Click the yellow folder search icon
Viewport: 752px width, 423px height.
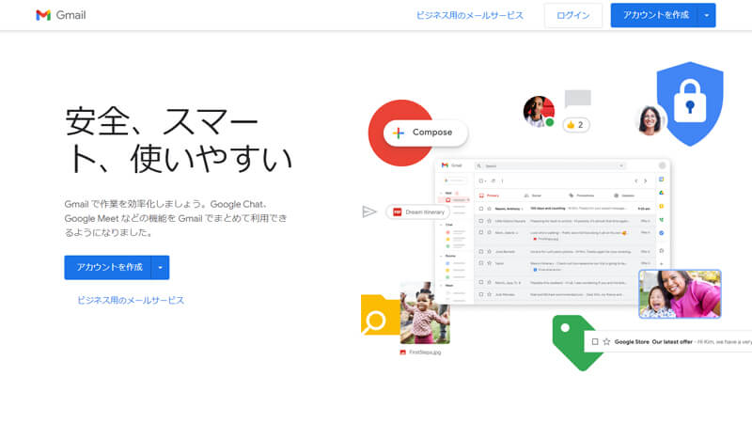pyautogui.click(x=379, y=316)
